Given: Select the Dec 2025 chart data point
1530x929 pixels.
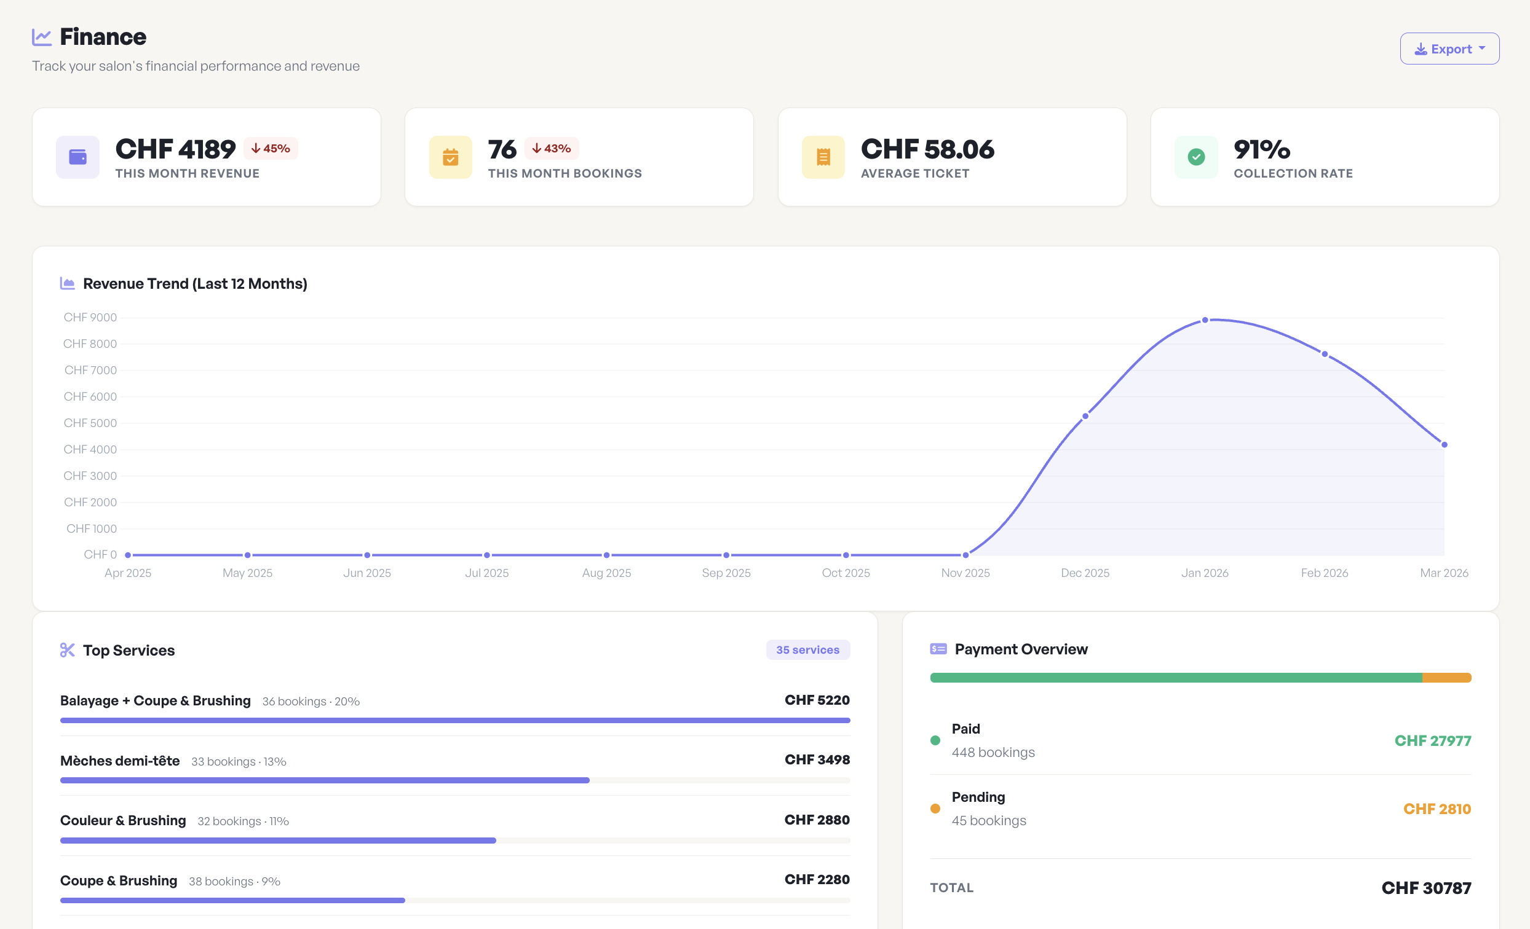Looking at the screenshot, I should [1085, 417].
